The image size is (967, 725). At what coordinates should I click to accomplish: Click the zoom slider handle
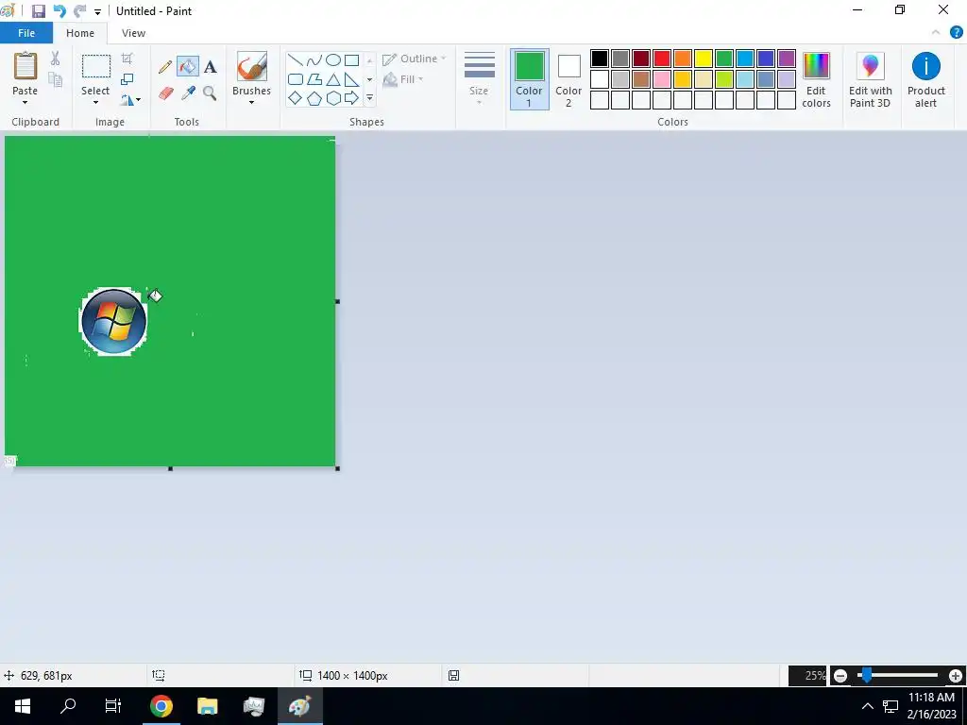[867, 675]
